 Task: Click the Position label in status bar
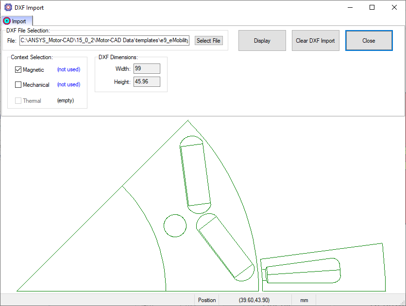pos(207,300)
